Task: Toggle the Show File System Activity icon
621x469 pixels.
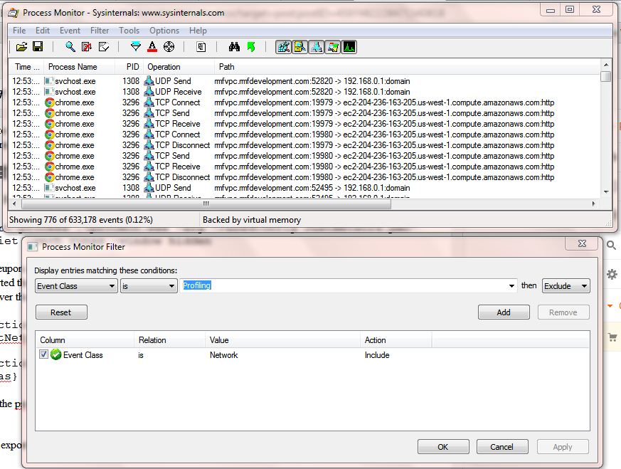Action: (299, 46)
